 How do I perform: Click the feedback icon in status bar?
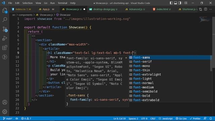(205, 119)
